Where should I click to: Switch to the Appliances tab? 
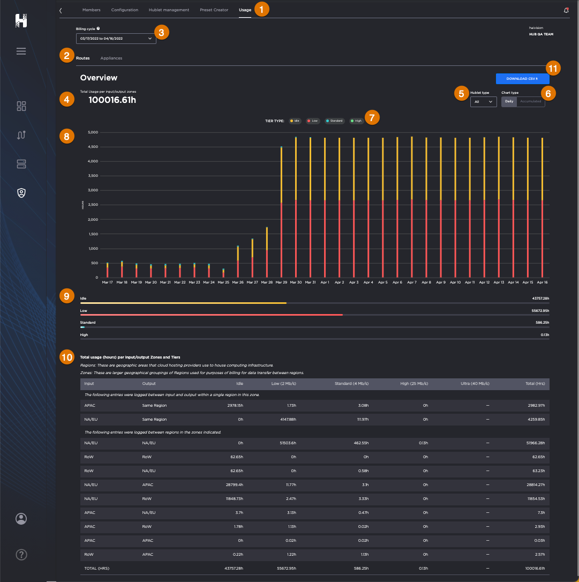(x=111, y=58)
